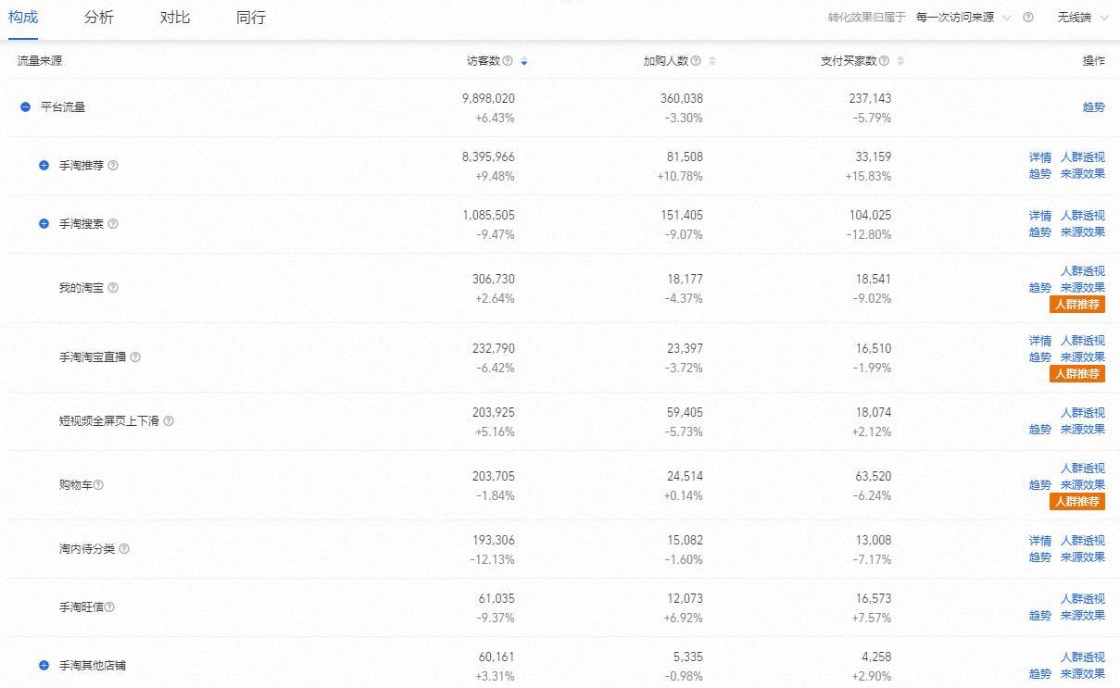This screenshot has height=688, width=1120.
Task: Expand the 手淘推荐 row
Action: [x=44, y=166]
